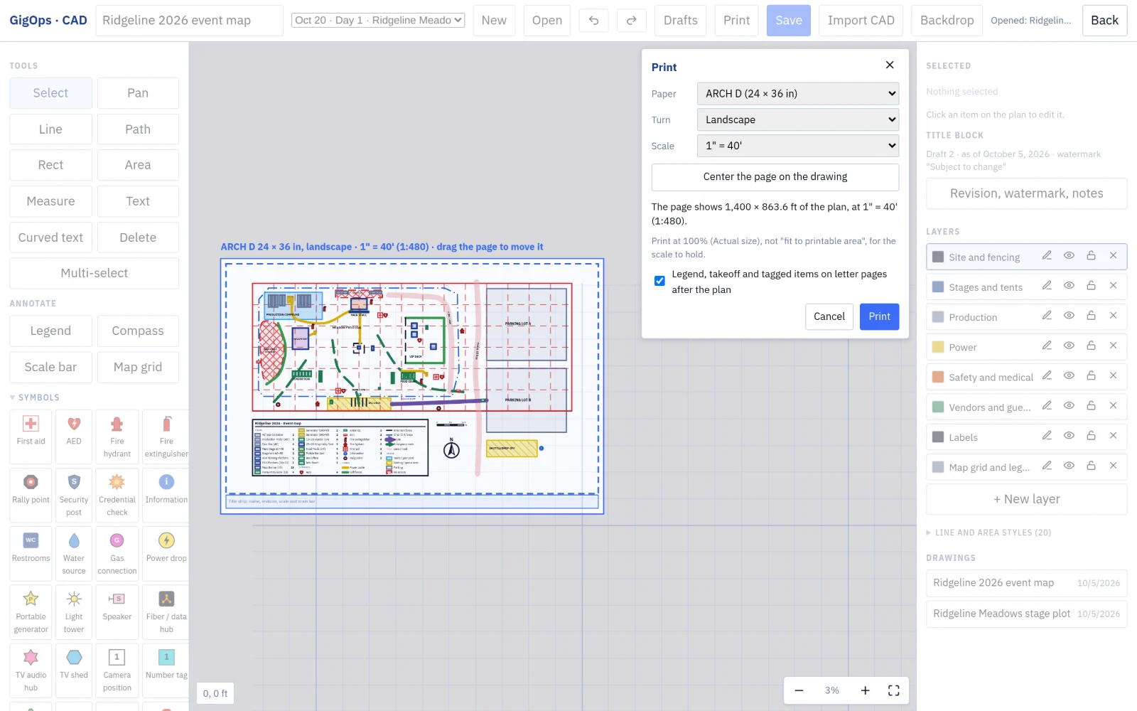Uncheck legend and takeoff on letter pages

659,281
